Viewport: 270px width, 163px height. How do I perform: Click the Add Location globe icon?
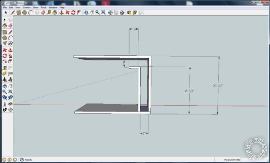111,13
